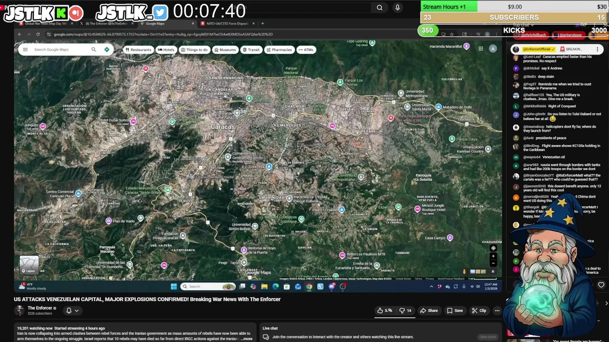This screenshot has height=342, width=609.
Task: Save the video to a playlist
Action: (x=454, y=311)
